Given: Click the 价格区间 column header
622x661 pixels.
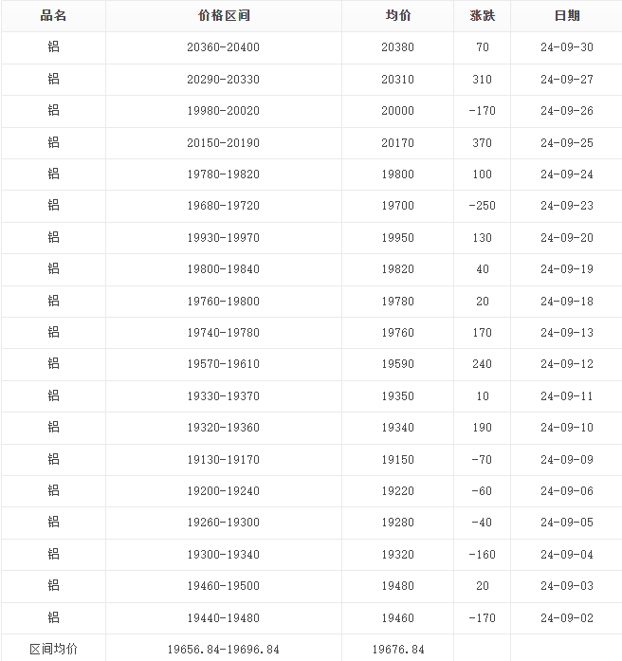Looking at the screenshot, I should pyautogui.click(x=223, y=16).
